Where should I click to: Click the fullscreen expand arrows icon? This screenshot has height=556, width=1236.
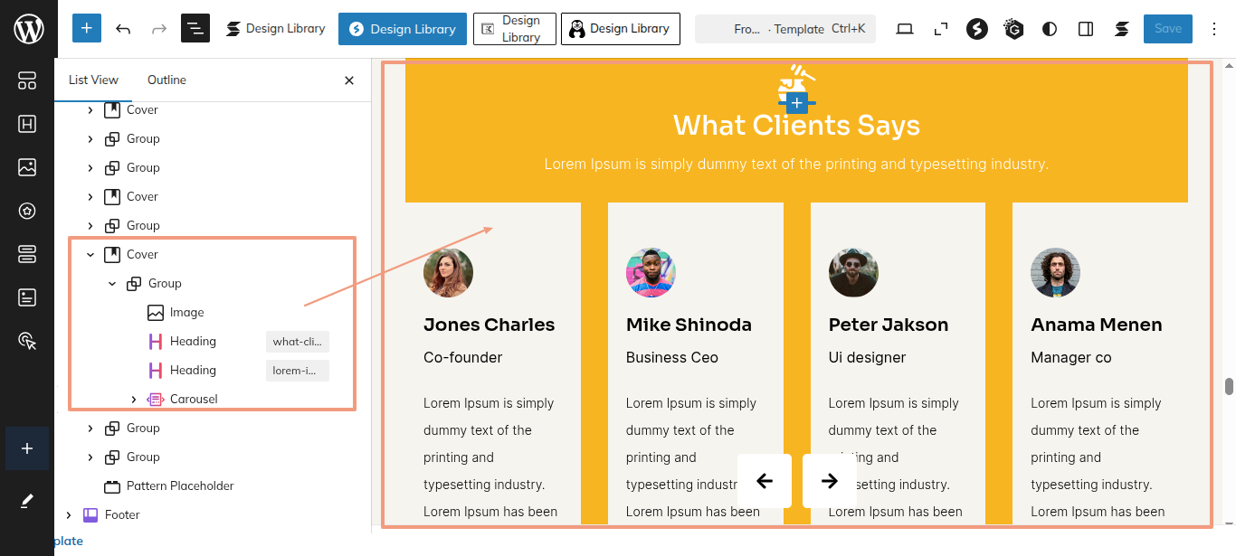pos(941,29)
